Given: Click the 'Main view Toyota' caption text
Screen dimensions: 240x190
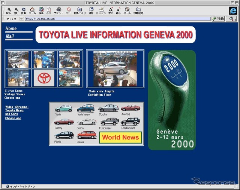Looking at the screenshot, I should (102, 91).
